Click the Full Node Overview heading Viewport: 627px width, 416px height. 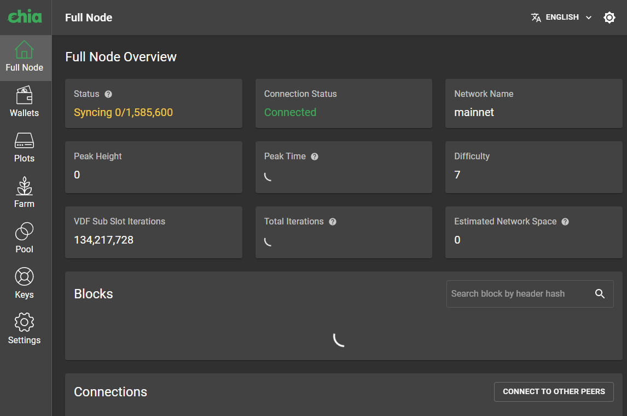tap(121, 57)
